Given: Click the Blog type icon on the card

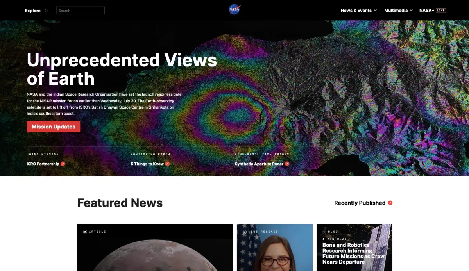Looking at the screenshot, I should pos(324,232).
